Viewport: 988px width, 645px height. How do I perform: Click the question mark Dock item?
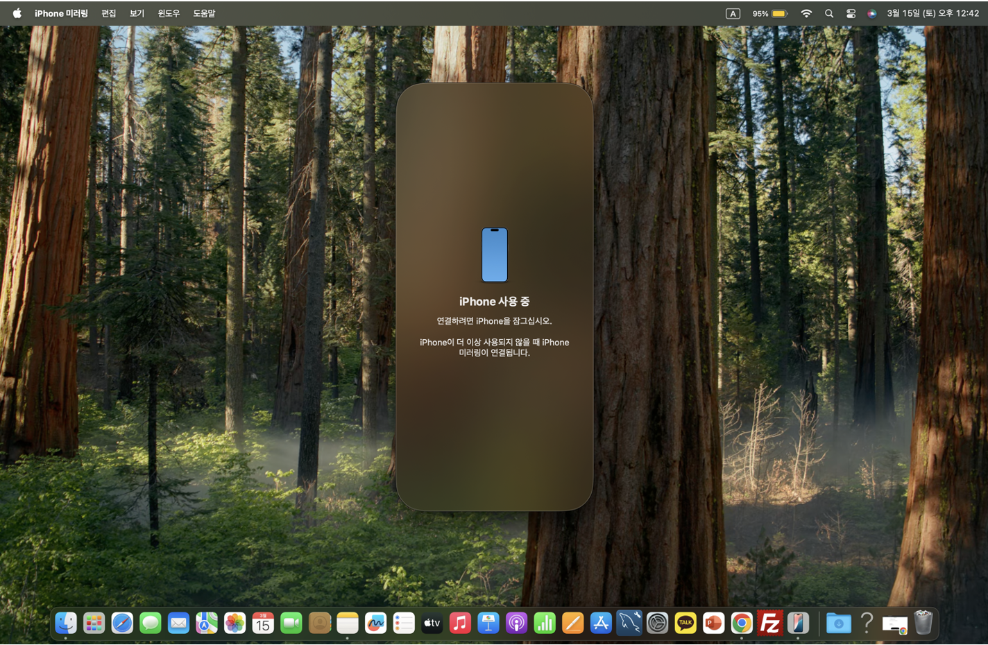point(867,623)
